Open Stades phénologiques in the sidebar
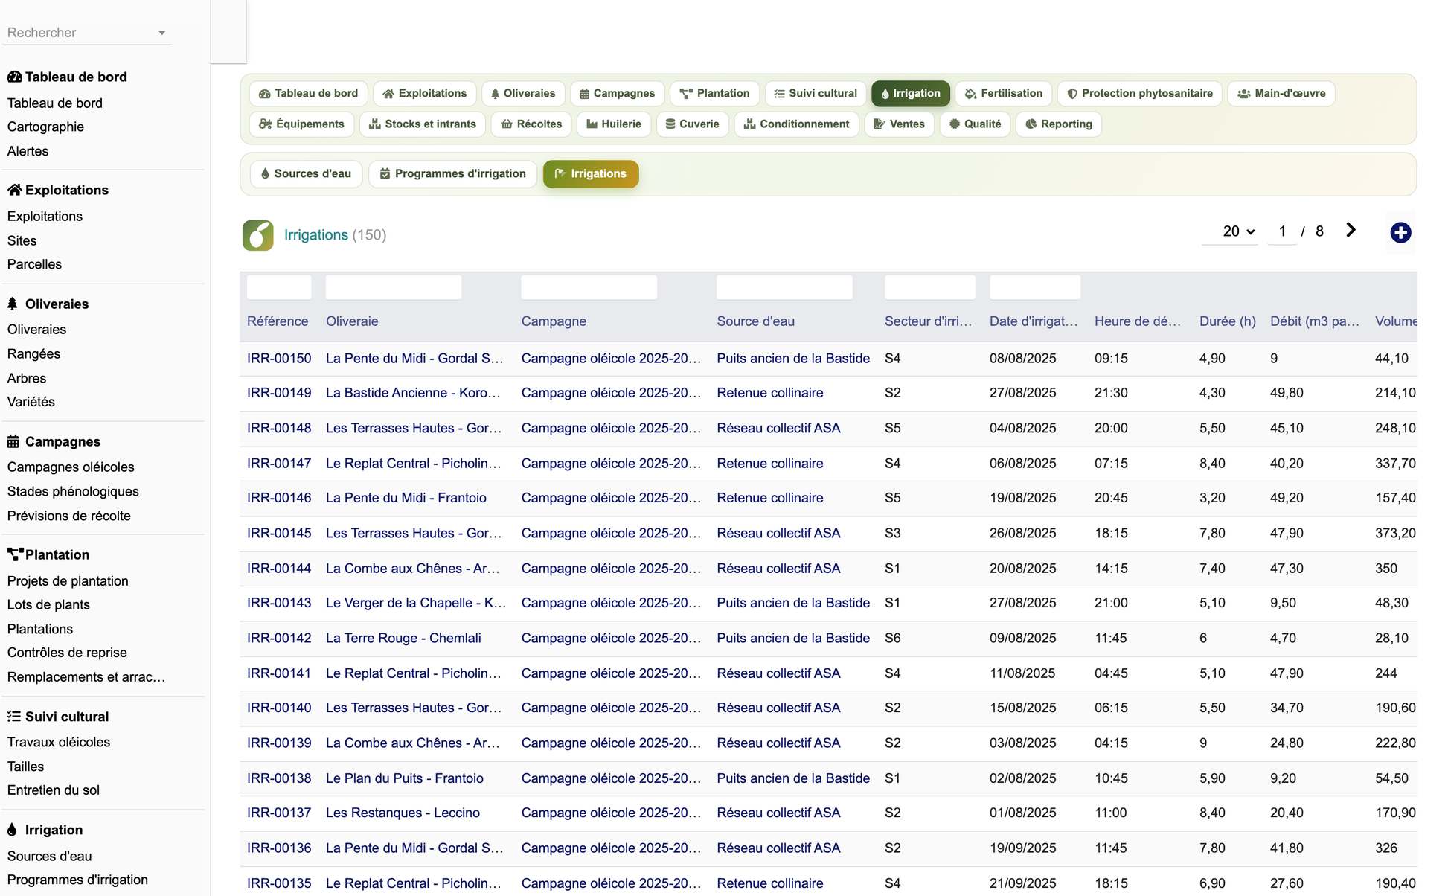 pyautogui.click(x=73, y=492)
